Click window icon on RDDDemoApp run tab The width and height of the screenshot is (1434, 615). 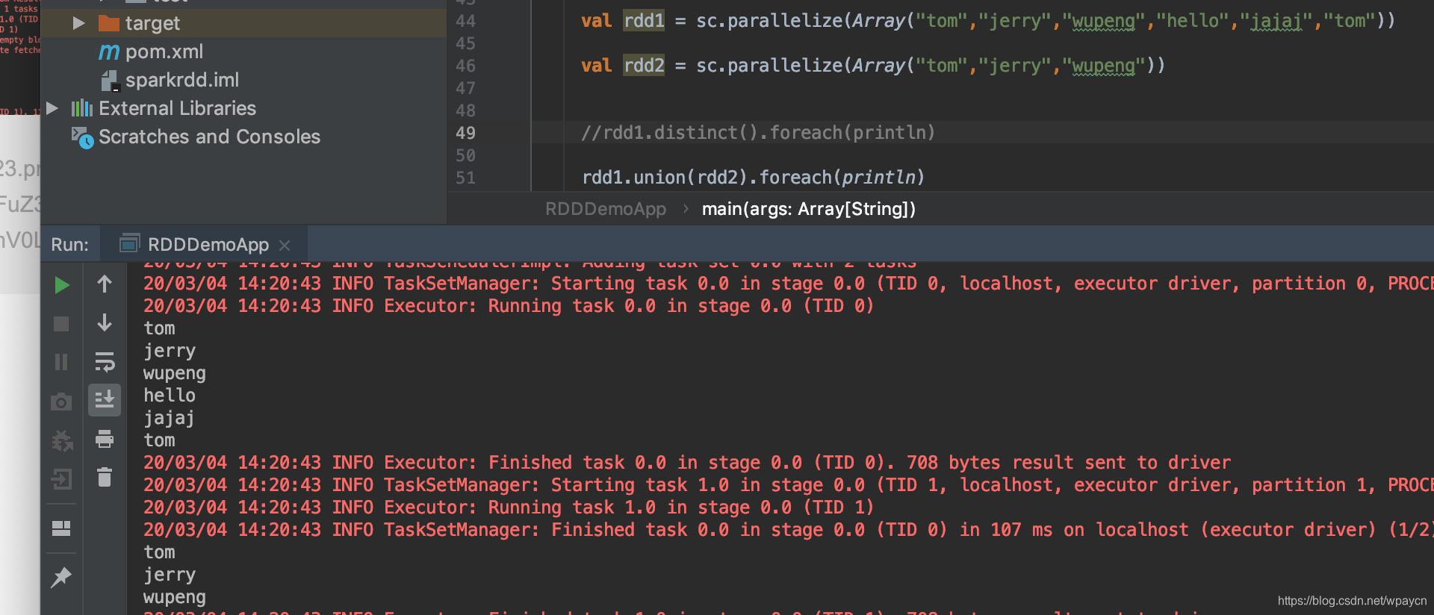130,243
